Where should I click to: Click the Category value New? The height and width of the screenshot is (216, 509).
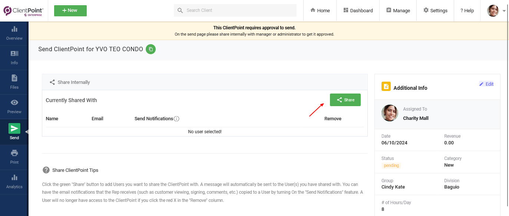coord(449,165)
